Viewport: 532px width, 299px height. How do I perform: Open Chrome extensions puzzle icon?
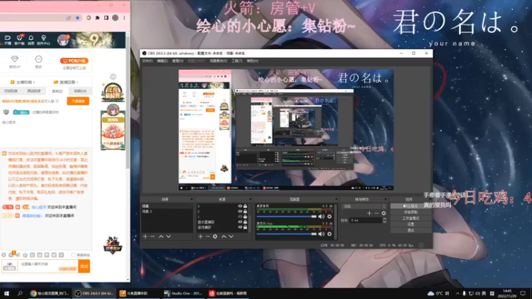coord(97,18)
